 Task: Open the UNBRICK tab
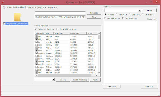pos(53,8)
